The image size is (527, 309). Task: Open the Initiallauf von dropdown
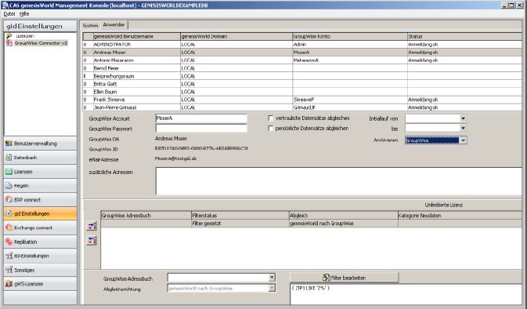coord(463,118)
